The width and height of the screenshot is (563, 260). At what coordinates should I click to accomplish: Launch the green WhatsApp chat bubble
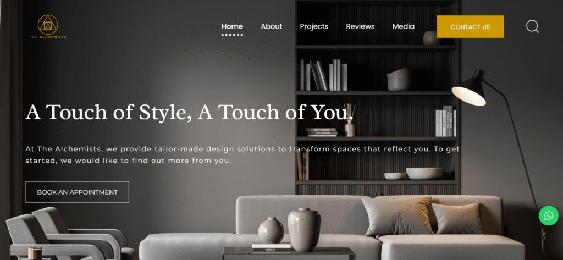click(549, 215)
